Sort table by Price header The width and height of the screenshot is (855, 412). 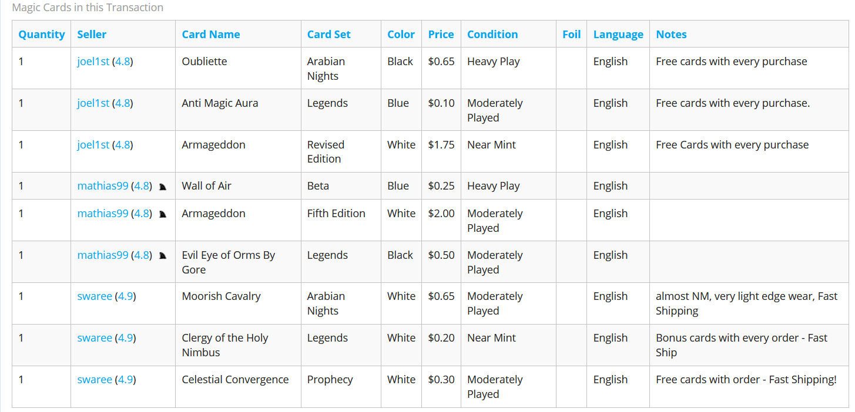441,35
